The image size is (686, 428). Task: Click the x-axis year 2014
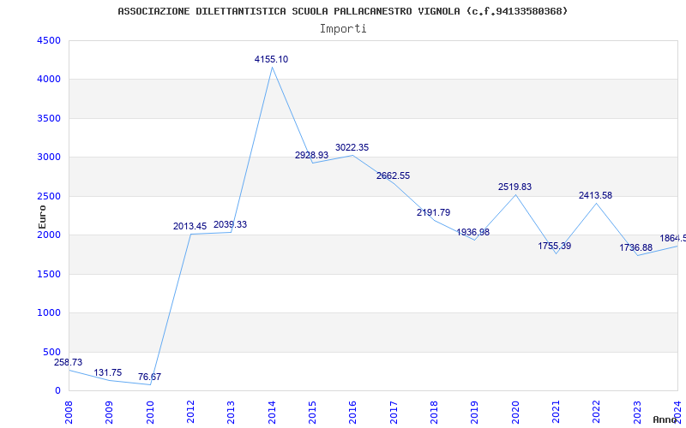click(272, 413)
